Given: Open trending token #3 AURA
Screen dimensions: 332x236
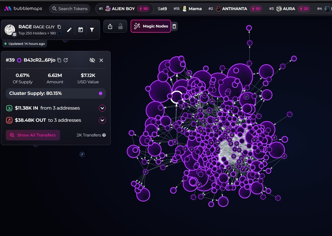Looking at the screenshot, I should click(x=290, y=9).
